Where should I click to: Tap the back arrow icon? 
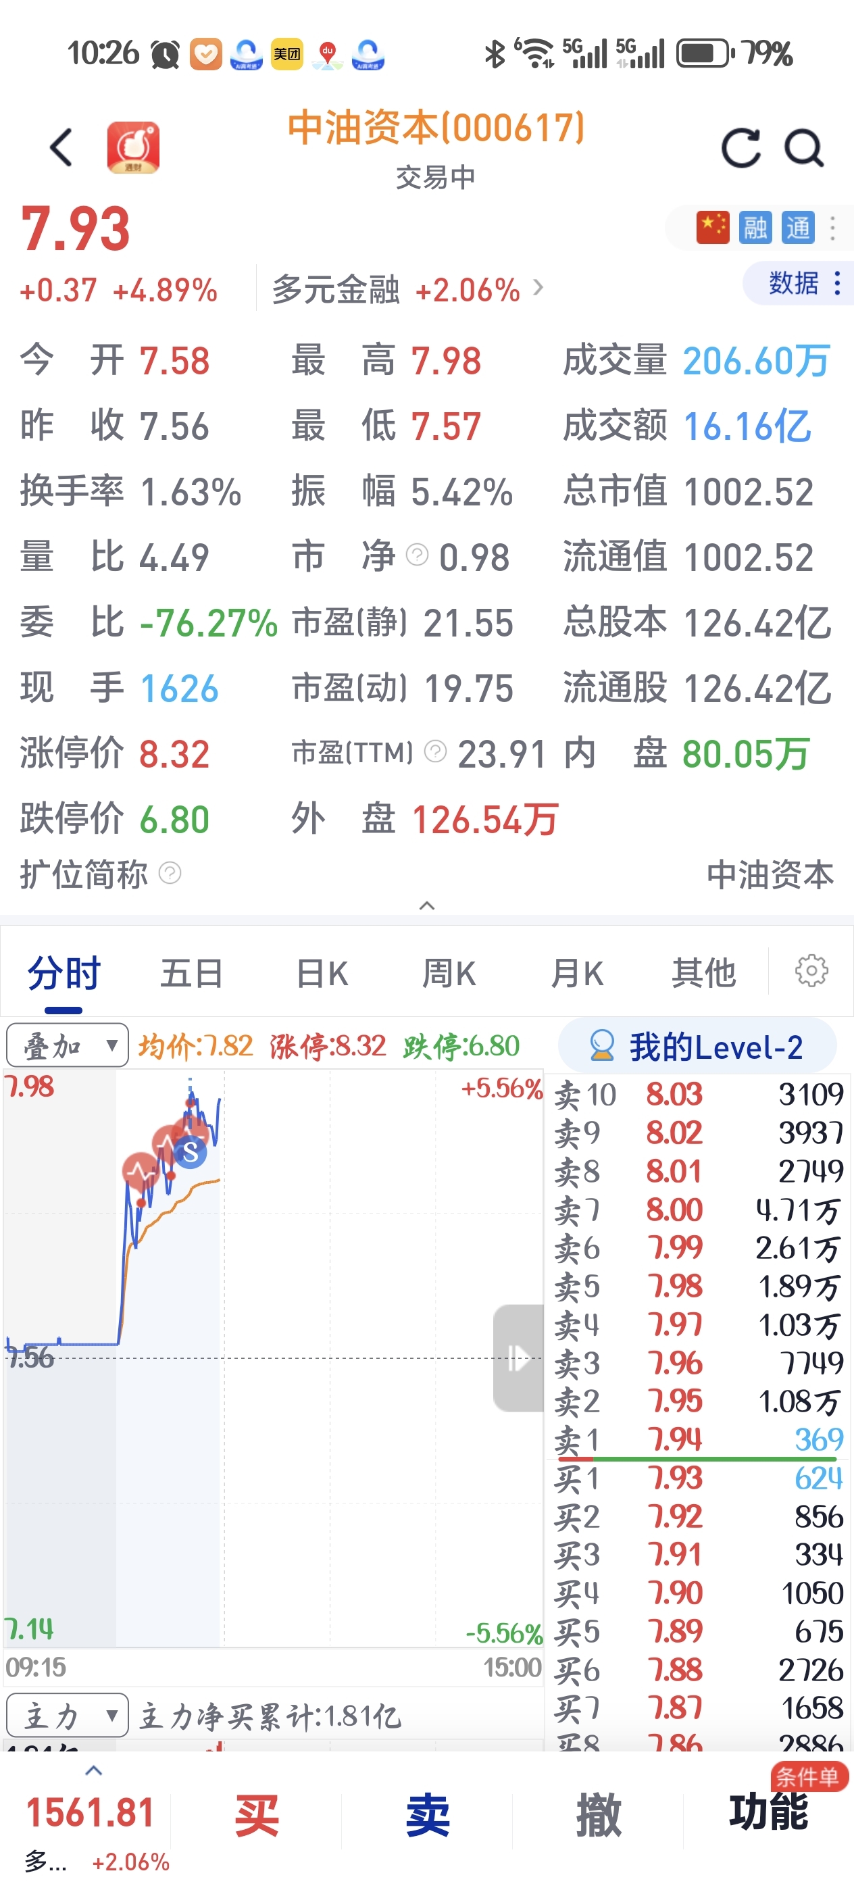tap(61, 147)
